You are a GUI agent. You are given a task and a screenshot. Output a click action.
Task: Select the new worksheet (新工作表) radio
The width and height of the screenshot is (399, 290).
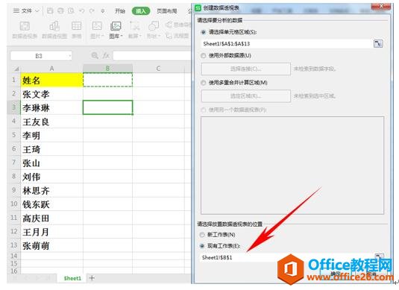coord(202,235)
